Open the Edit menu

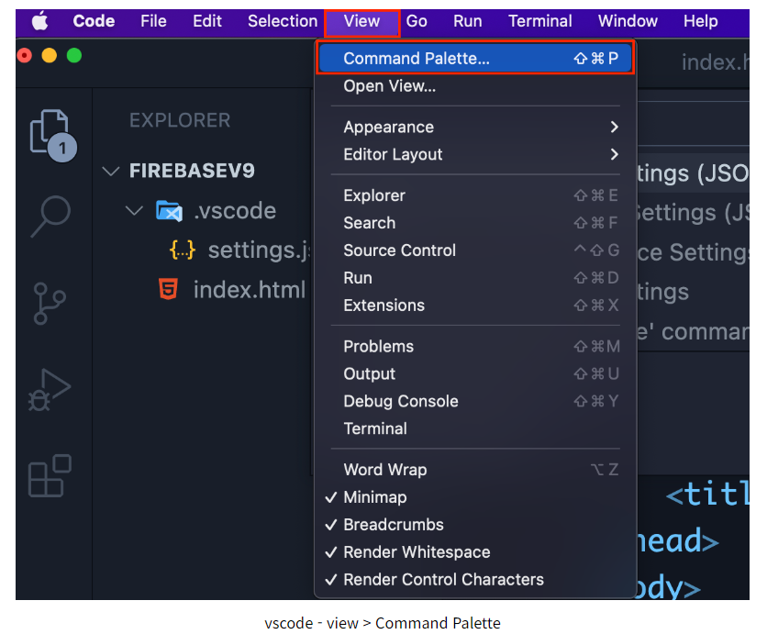pos(207,21)
